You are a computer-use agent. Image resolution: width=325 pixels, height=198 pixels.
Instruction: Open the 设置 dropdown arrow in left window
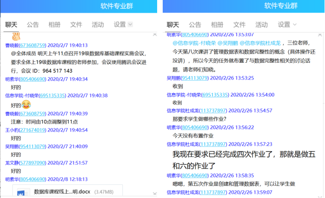point(130,24)
